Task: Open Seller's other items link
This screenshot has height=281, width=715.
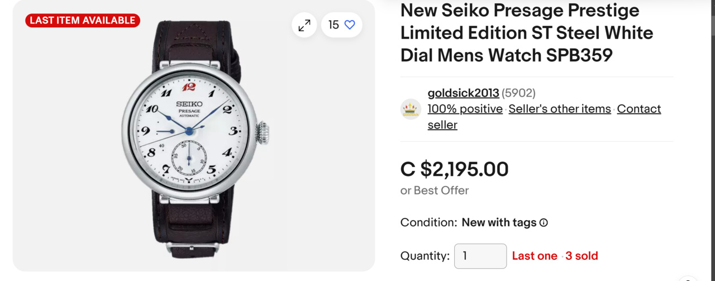Action: (560, 109)
